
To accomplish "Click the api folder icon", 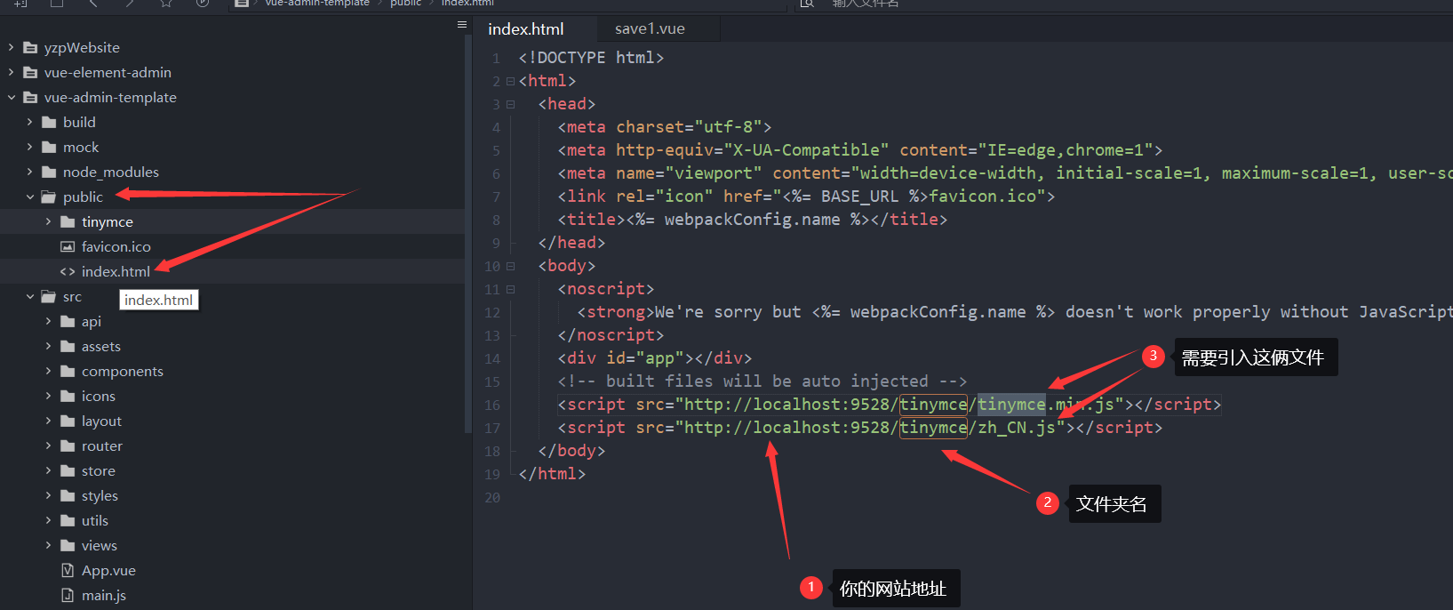I will (68, 321).
